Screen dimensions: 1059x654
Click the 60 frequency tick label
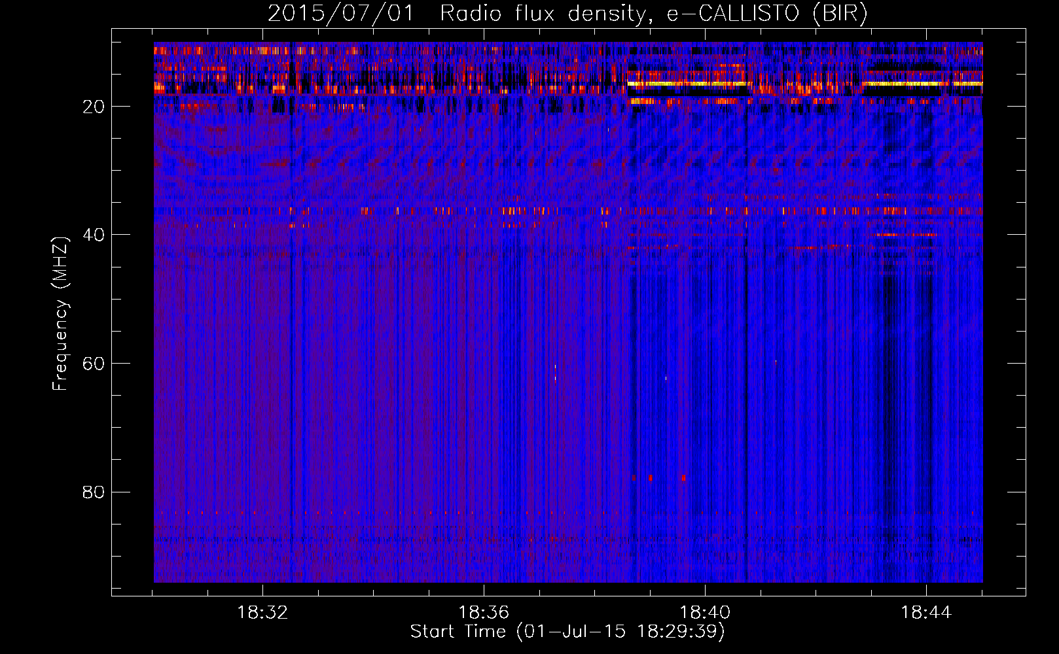[x=94, y=364]
